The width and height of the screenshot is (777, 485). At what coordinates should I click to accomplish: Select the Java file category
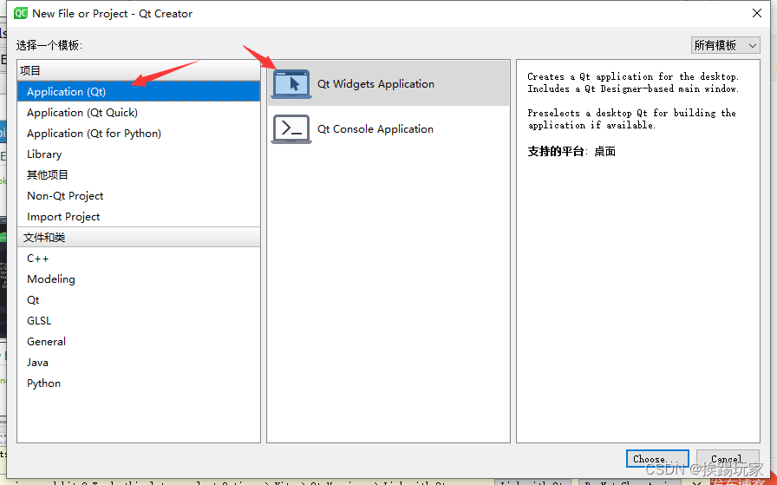coord(139,363)
